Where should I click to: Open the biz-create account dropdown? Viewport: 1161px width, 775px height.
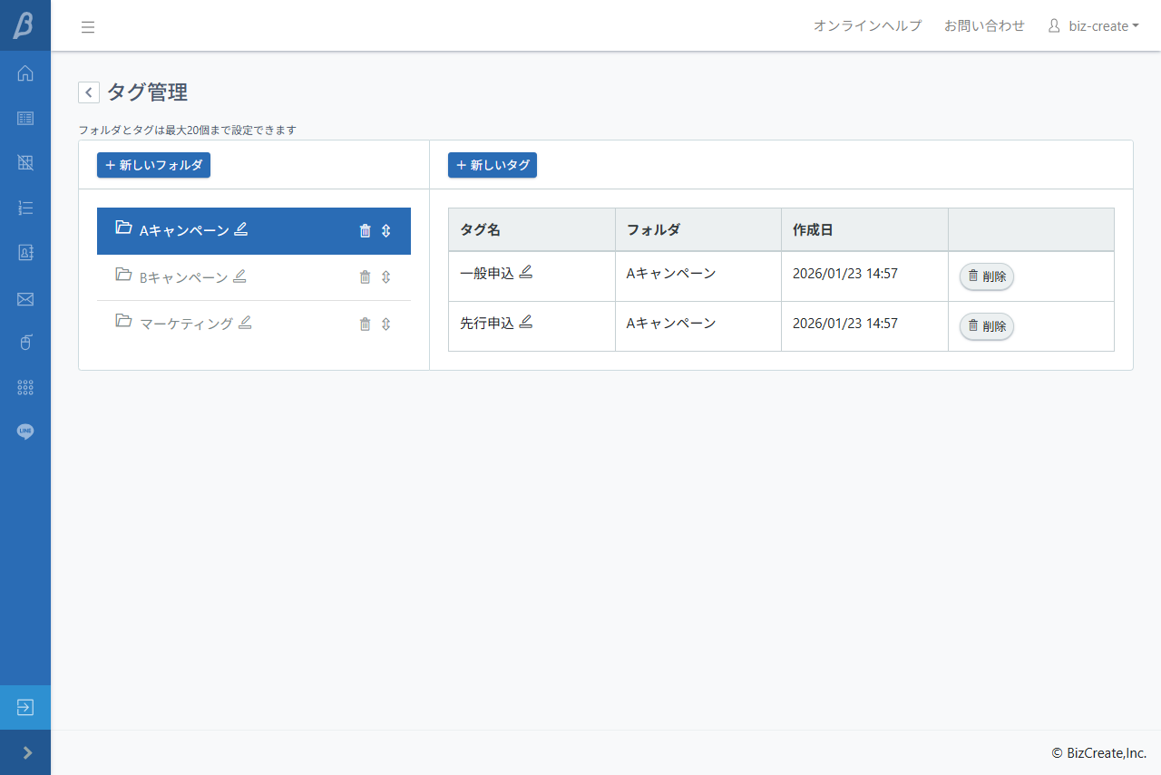point(1093,25)
